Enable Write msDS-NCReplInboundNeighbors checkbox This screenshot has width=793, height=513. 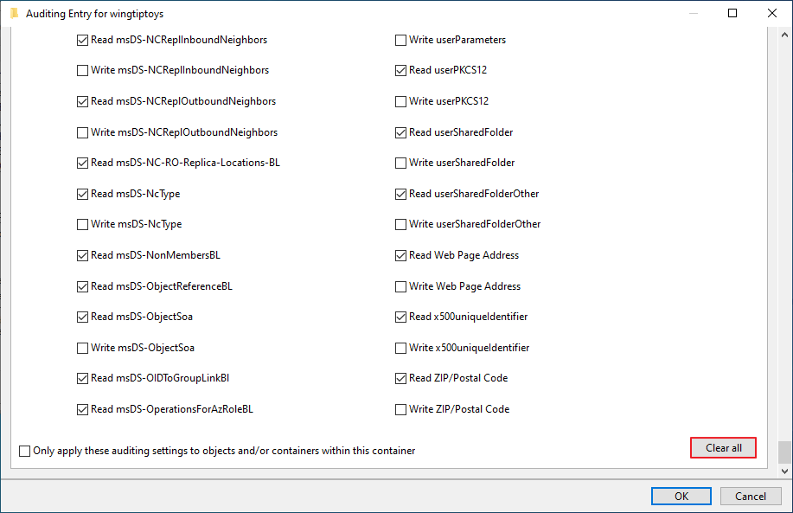point(82,70)
